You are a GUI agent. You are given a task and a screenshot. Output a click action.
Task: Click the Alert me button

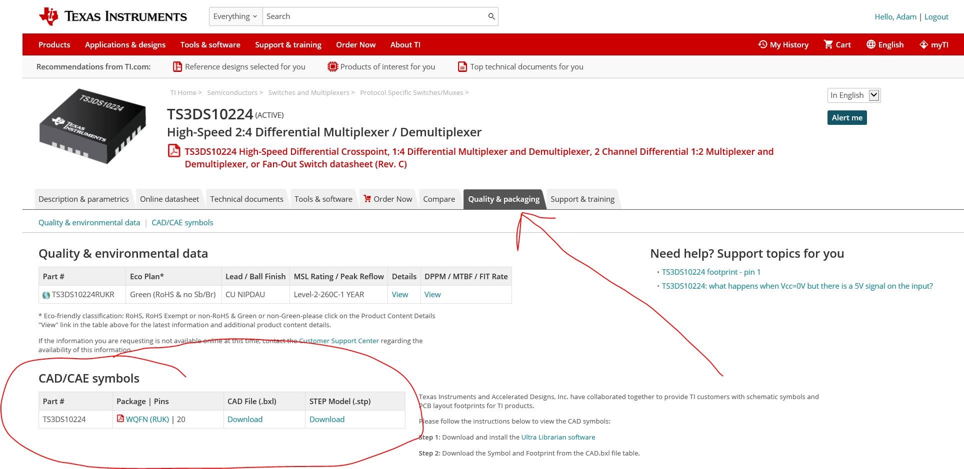pyautogui.click(x=847, y=117)
